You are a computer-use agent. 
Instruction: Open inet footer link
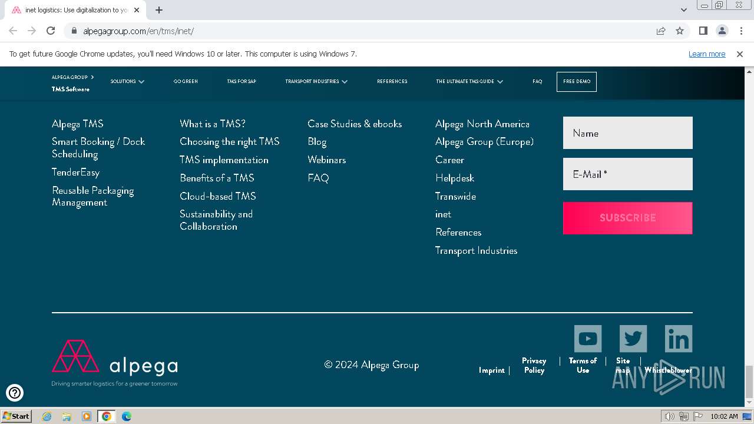pos(443,214)
